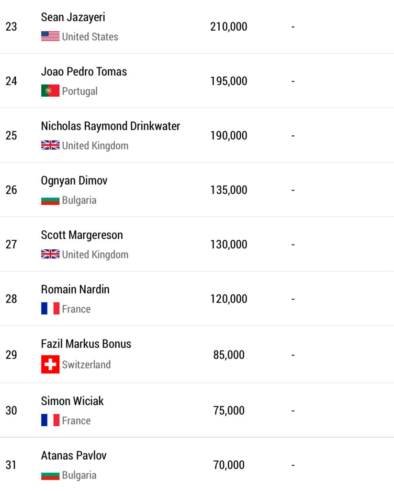Open Sean Jazayeri's player profile

point(73,17)
